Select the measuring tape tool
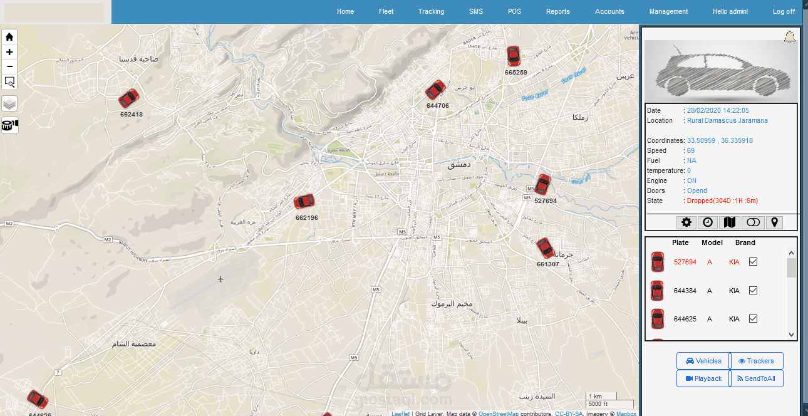The image size is (808, 416). [x=9, y=125]
